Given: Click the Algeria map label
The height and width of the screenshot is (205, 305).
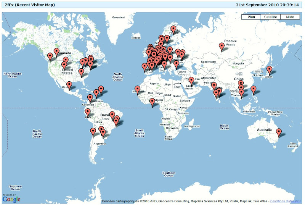Looking at the screenshot, I should [x=154, y=83].
